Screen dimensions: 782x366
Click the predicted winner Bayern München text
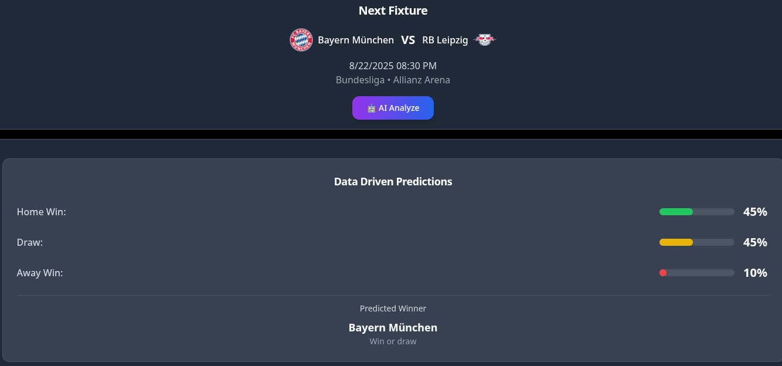pyautogui.click(x=393, y=327)
